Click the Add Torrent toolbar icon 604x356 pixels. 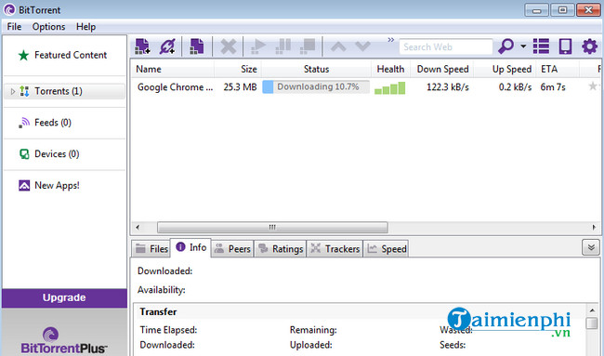click(x=142, y=46)
